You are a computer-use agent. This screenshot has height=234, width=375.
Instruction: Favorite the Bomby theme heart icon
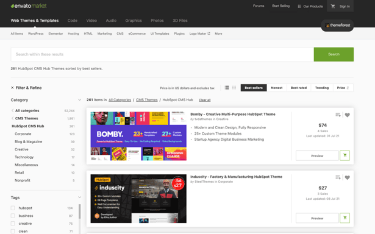[x=348, y=115]
